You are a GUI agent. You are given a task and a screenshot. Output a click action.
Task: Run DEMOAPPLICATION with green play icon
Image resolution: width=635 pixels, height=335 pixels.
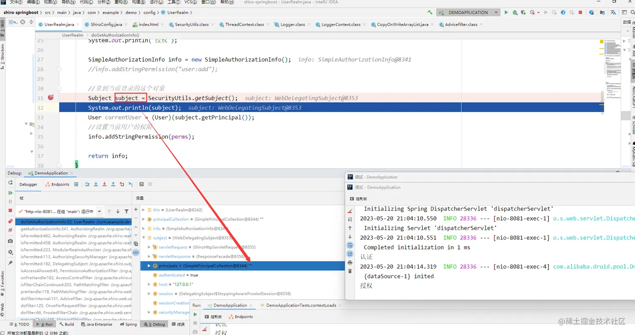pos(506,13)
